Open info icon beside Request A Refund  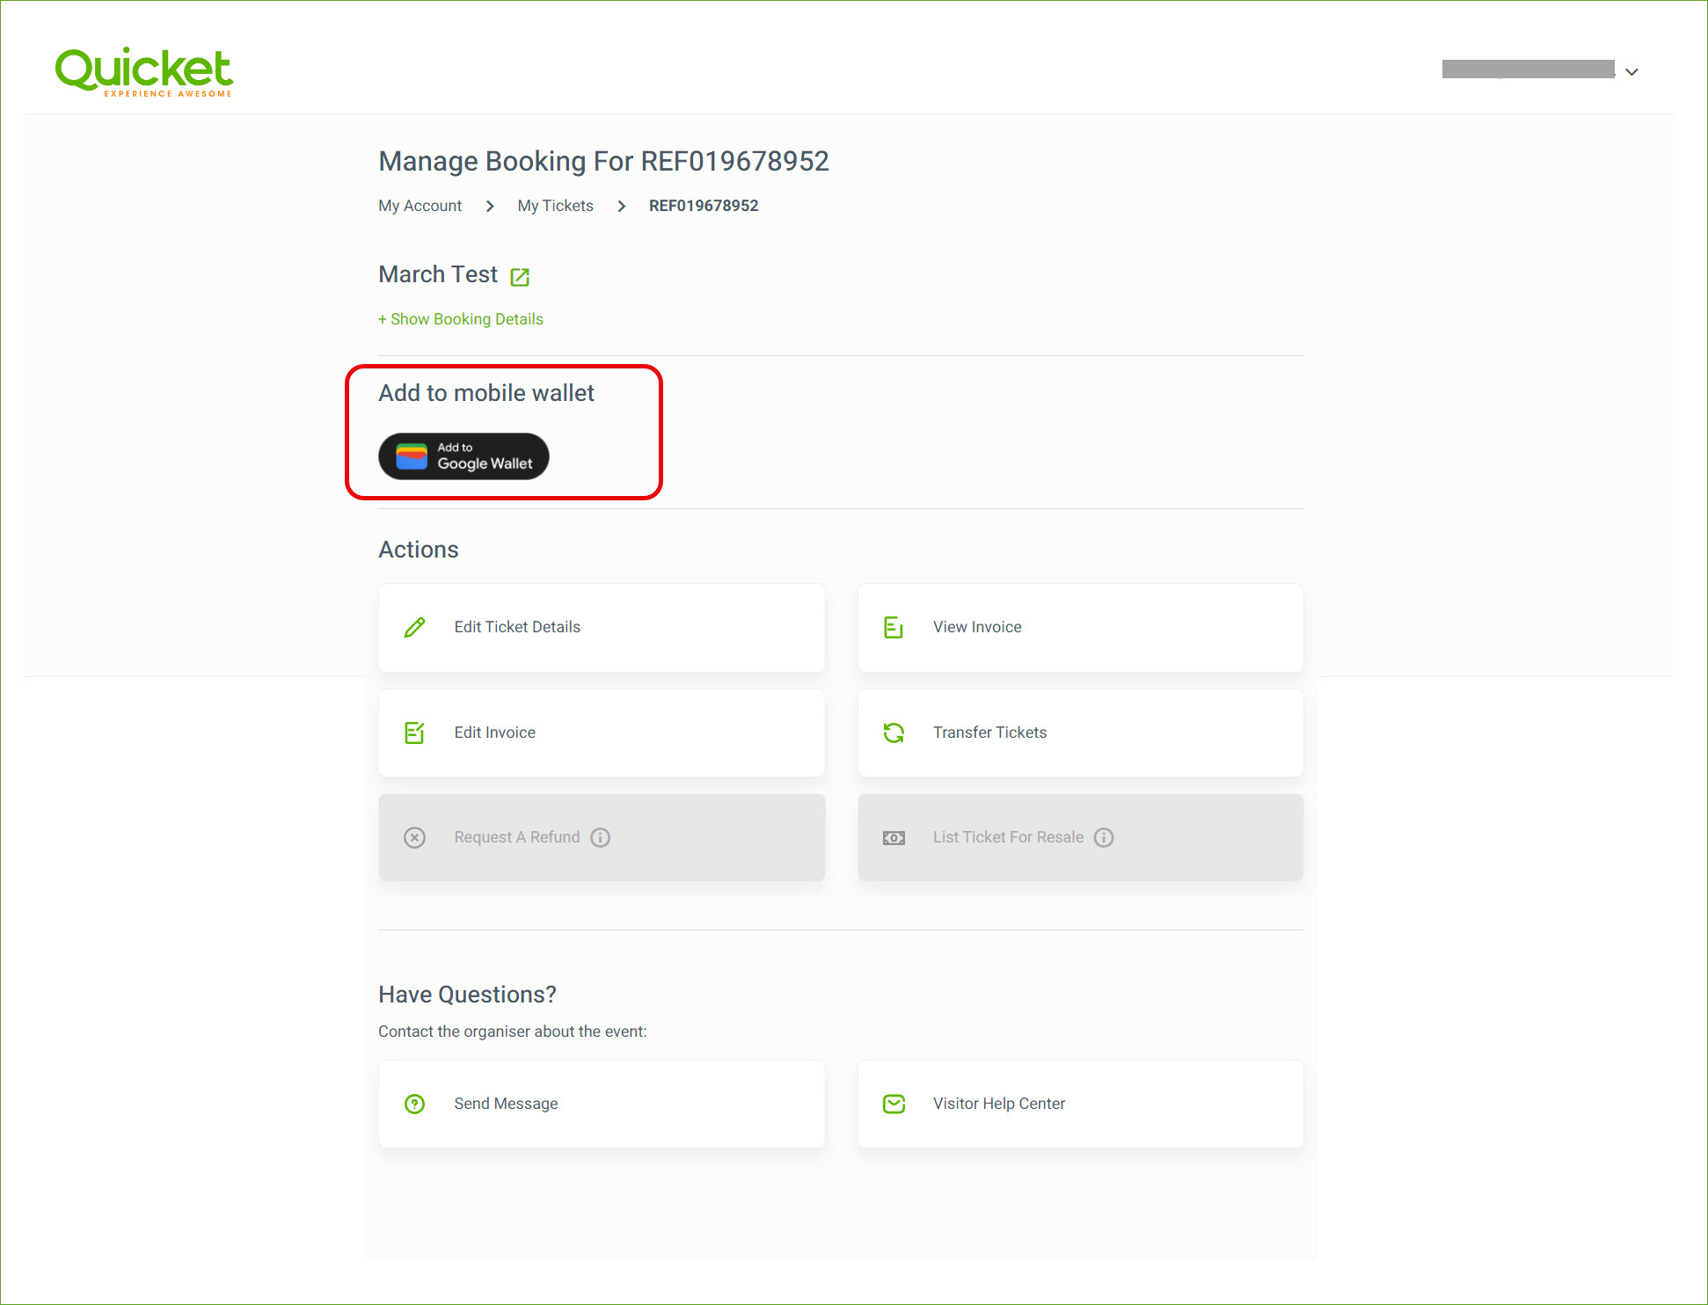[600, 837]
